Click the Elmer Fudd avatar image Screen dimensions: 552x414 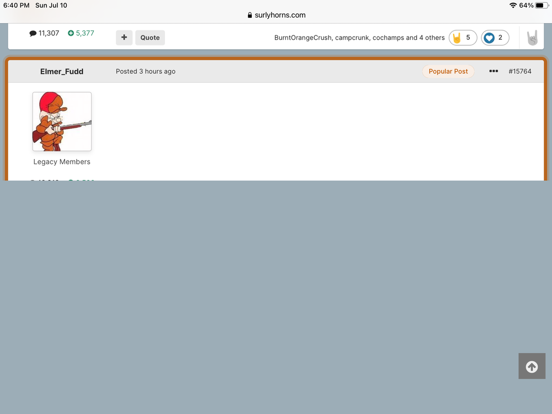tap(62, 121)
